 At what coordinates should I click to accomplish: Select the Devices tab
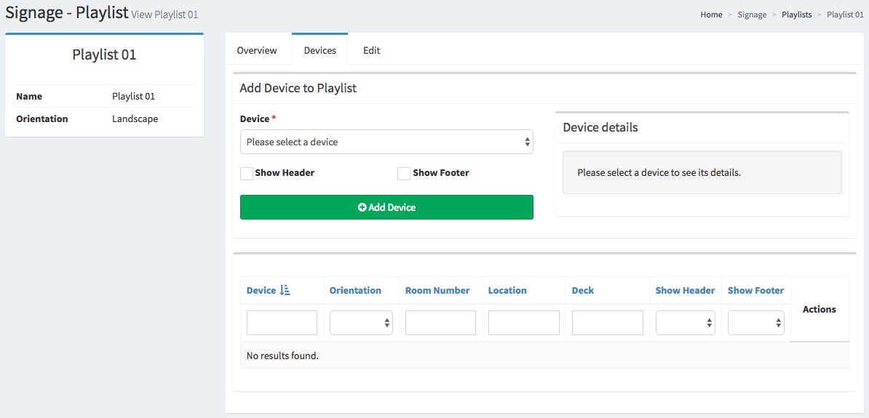(320, 50)
